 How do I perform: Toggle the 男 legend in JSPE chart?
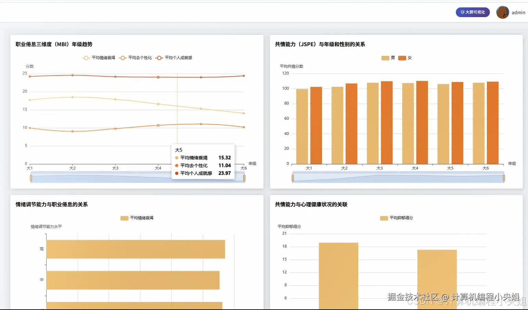[x=388, y=58]
